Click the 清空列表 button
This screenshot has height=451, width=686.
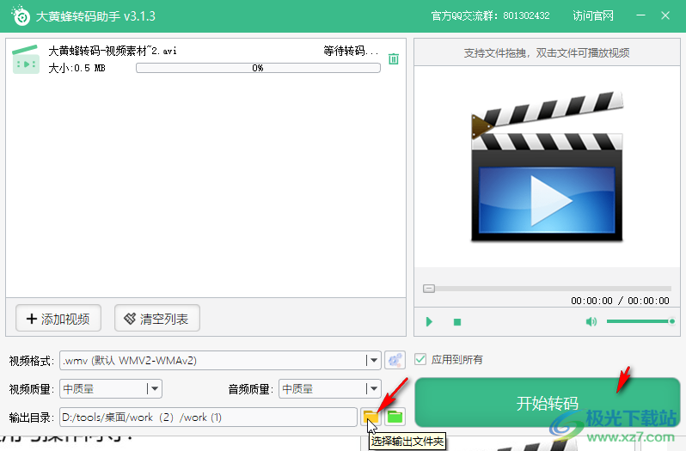157,319
